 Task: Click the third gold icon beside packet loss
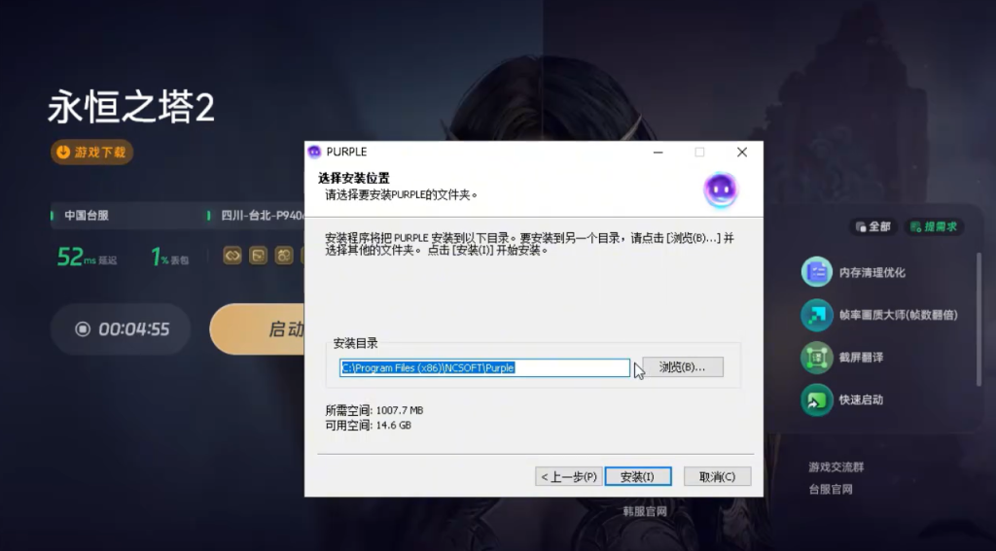[x=283, y=256]
